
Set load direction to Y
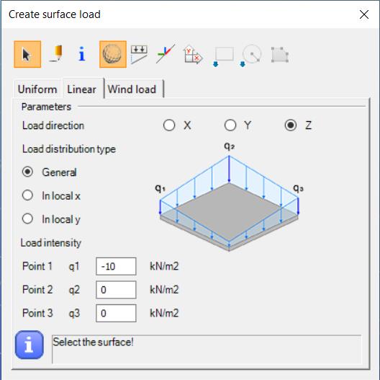point(237,125)
